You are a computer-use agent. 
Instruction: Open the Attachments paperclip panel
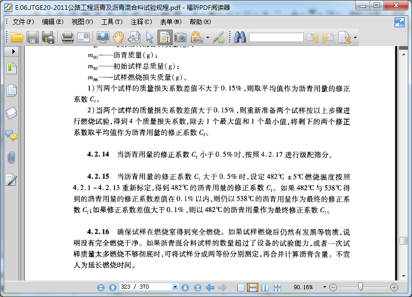[11, 158]
